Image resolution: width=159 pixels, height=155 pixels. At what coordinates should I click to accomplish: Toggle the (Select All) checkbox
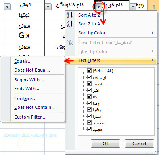coord(89,71)
